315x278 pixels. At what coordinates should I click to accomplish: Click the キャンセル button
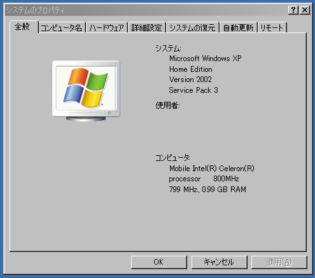click(x=219, y=262)
